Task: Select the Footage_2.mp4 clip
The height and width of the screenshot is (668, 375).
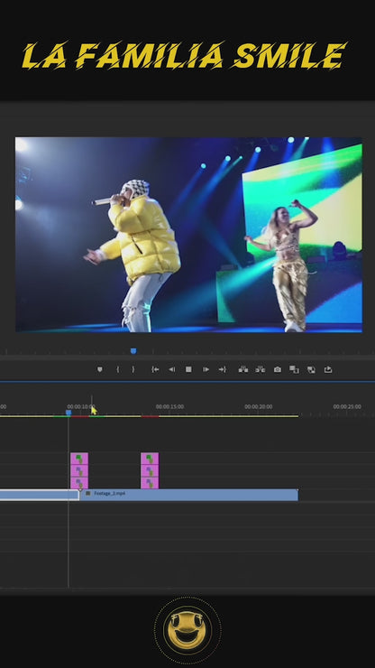Action: [188, 495]
